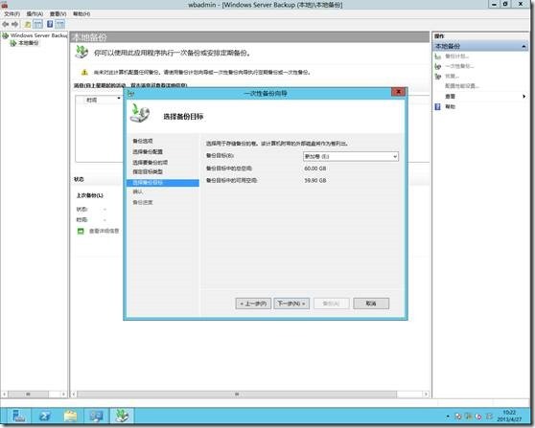Screen dimensions: 535x428
Task: Minimize the wbadmin window
Action: pos(494,4)
